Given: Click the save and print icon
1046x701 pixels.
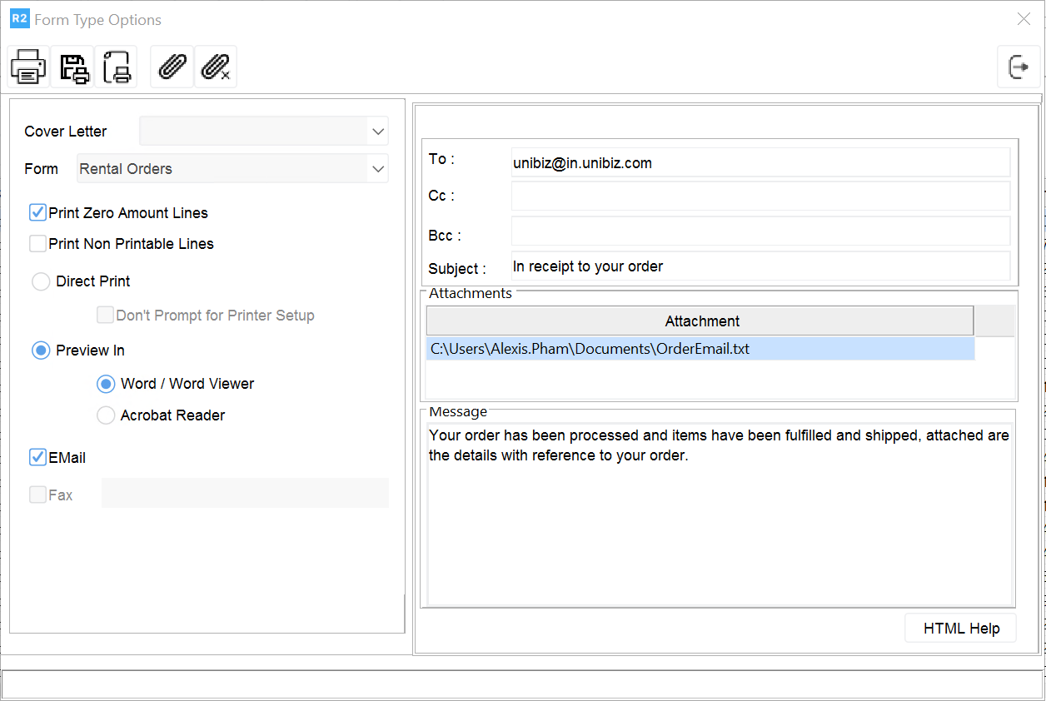Looking at the screenshot, I should pyautogui.click(x=72, y=67).
